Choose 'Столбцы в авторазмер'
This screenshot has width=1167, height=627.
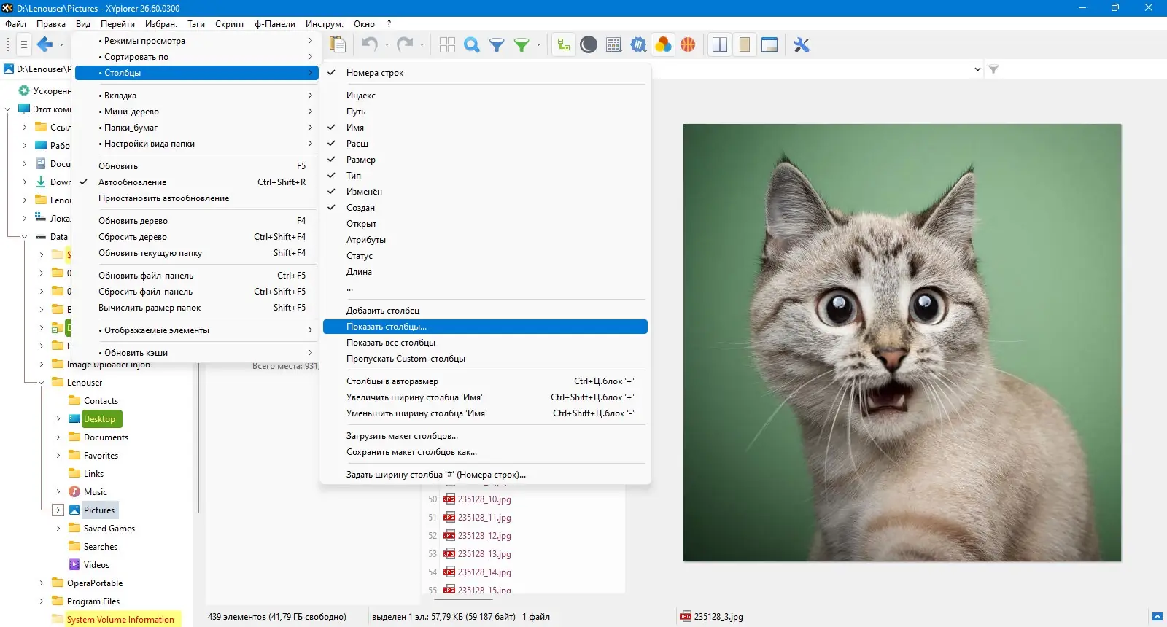pyautogui.click(x=485, y=381)
